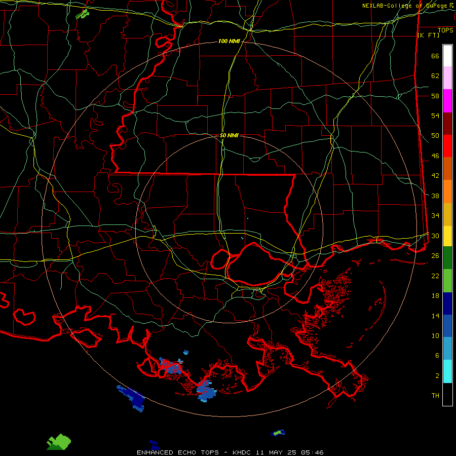Select the light blue swatch beside the 6 label
Screen dimensions: 456x456
[447, 349]
